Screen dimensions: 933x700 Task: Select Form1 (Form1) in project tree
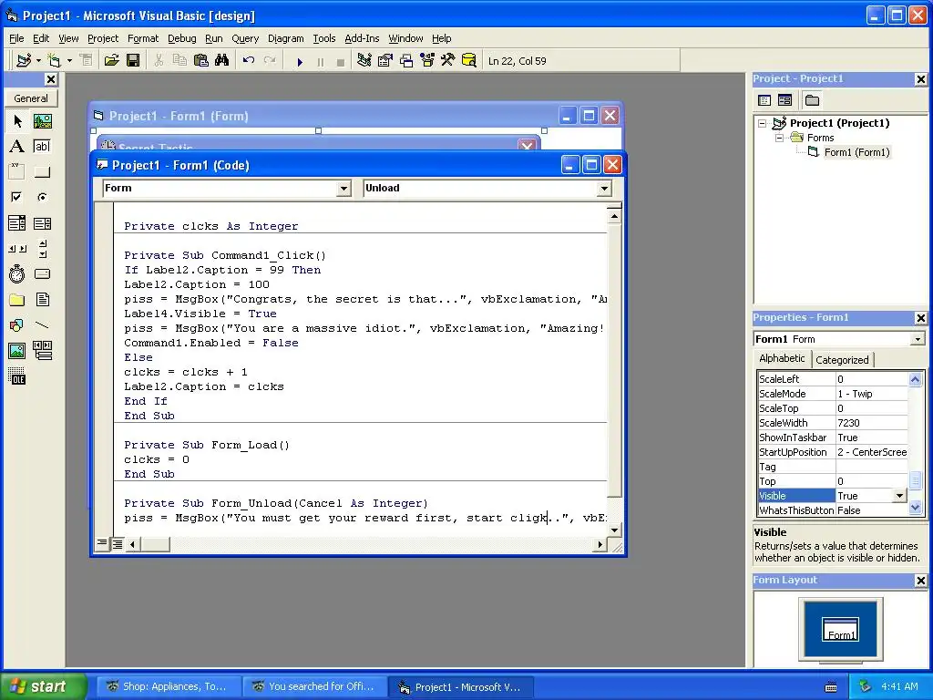(x=856, y=152)
